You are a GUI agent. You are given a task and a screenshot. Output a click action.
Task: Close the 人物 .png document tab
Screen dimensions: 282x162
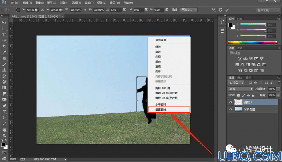pyautogui.click(x=62, y=16)
